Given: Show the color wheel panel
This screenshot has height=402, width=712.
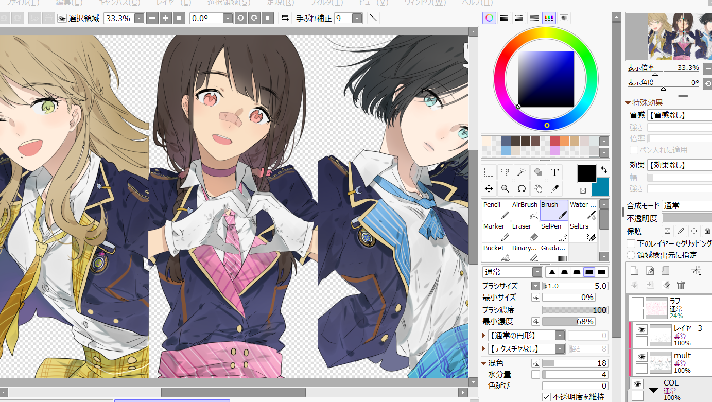Looking at the screenshot, I should (x=489, y=18).
